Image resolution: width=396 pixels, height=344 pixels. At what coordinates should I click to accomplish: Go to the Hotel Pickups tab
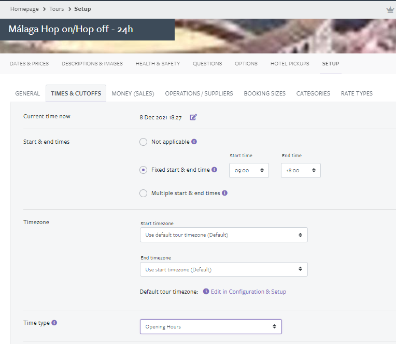coord(290,64)
